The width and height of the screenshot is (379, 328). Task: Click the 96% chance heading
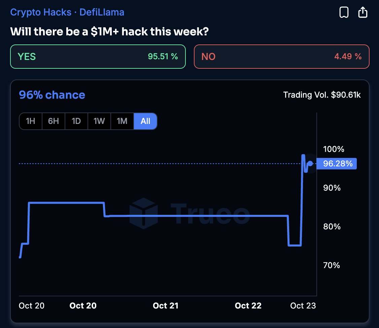coord(52,95)
